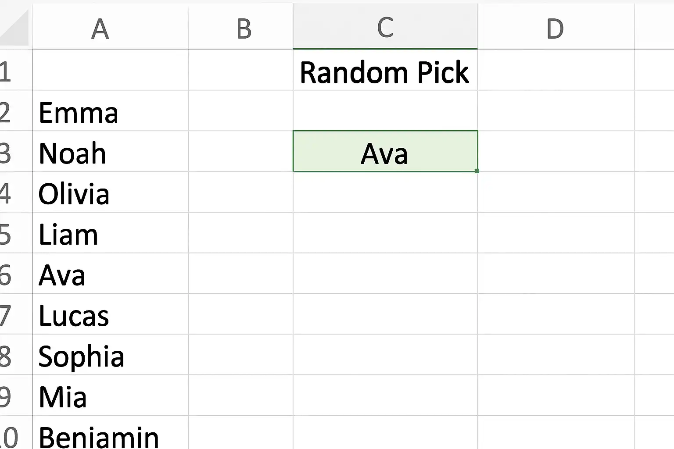Select the Olivia cell
Screen dimensions: 674x449
pos(110,192)
